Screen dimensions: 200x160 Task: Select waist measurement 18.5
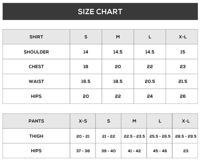[x=118, y=81]
